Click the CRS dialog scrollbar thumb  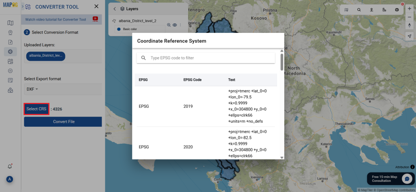click(282, 62)
